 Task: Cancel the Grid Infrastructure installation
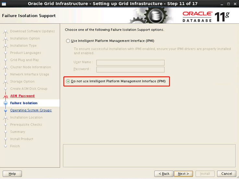[227, 174]
